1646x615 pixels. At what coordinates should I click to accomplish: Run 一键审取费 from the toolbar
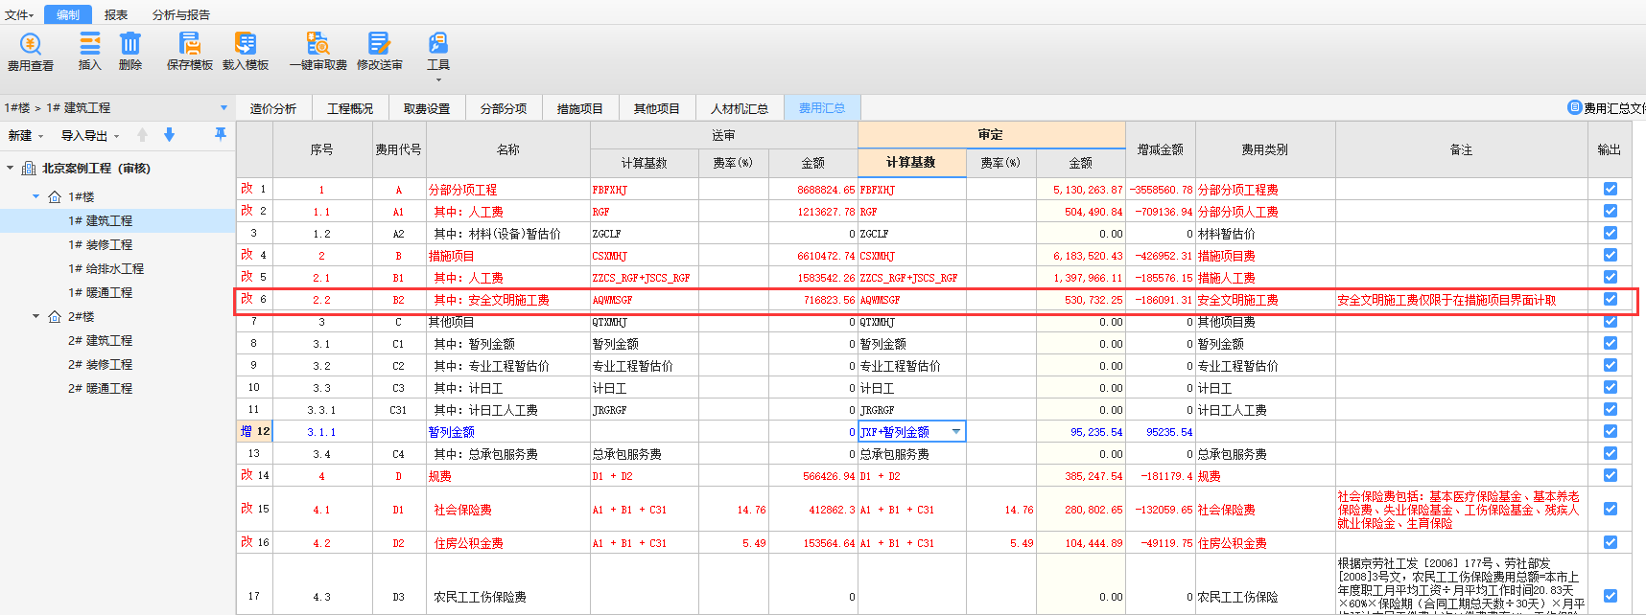(317, 52)
